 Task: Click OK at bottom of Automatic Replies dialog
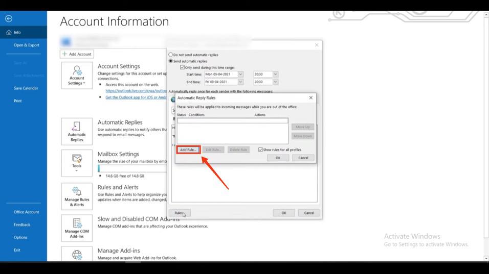point(284,213)
